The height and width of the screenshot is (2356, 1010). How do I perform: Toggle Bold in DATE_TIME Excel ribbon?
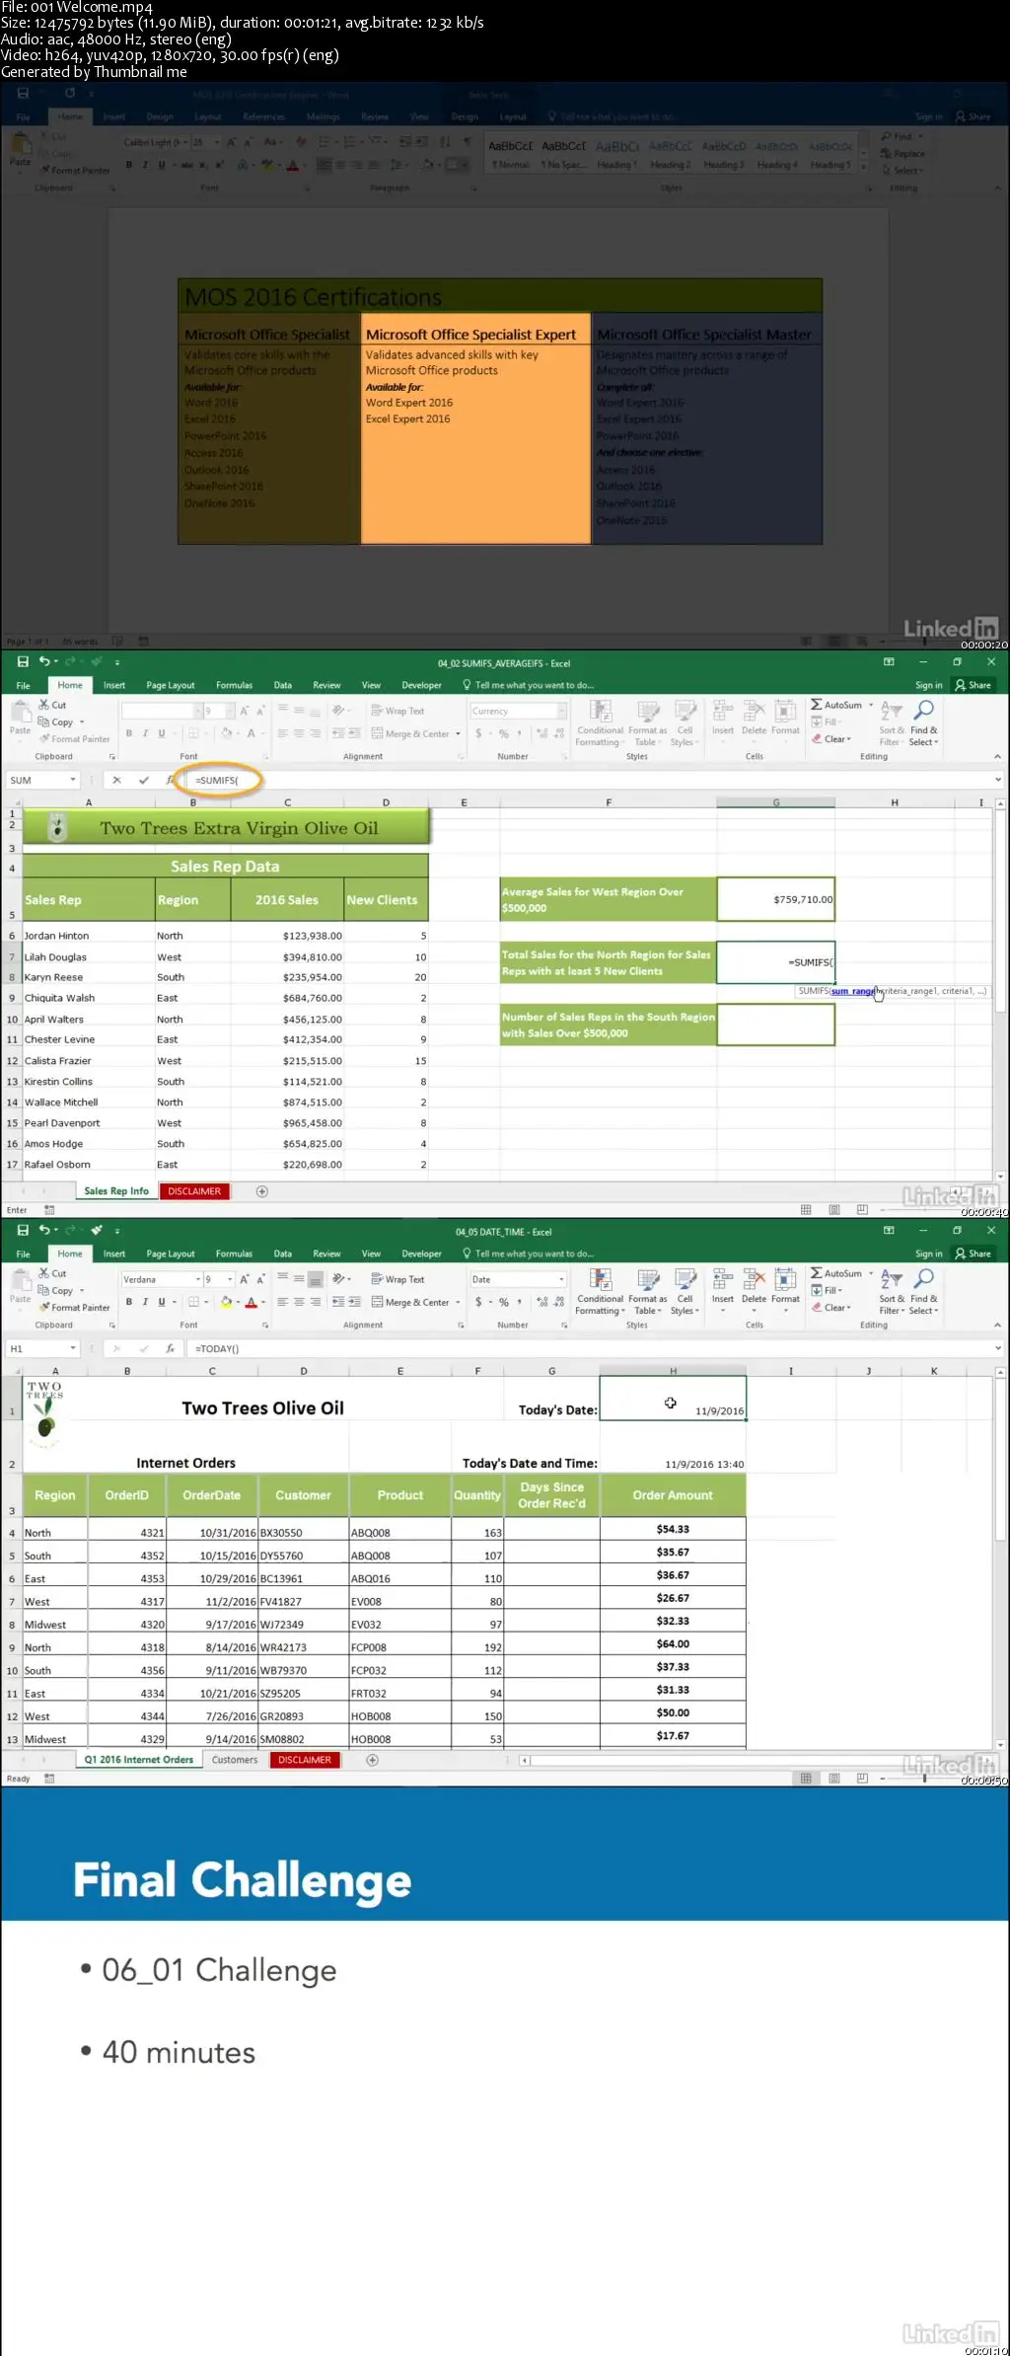tap(128, 1302)
